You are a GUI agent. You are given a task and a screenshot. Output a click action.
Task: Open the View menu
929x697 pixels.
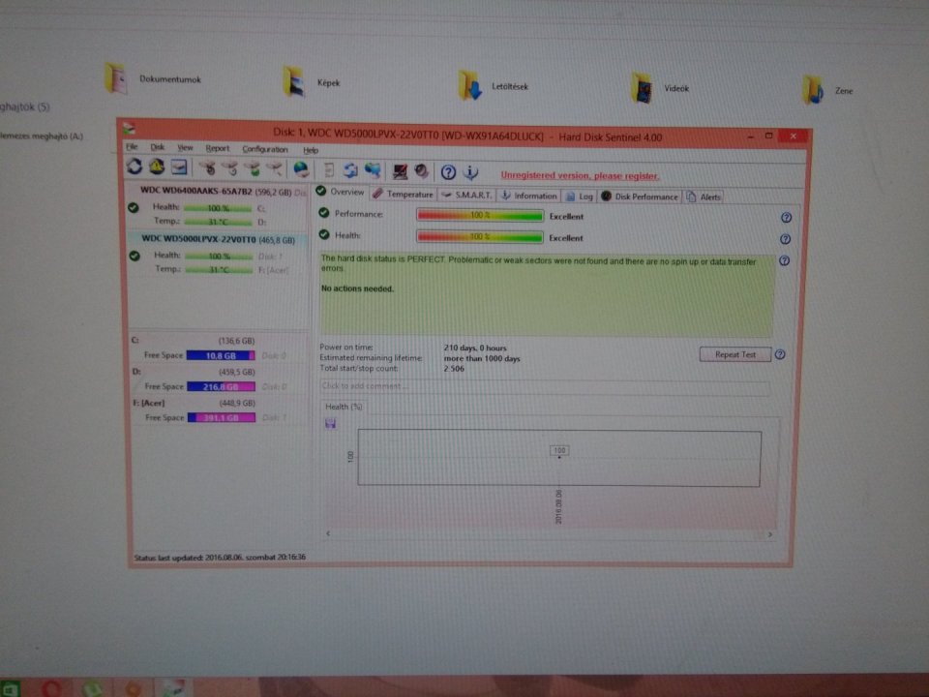185,147
